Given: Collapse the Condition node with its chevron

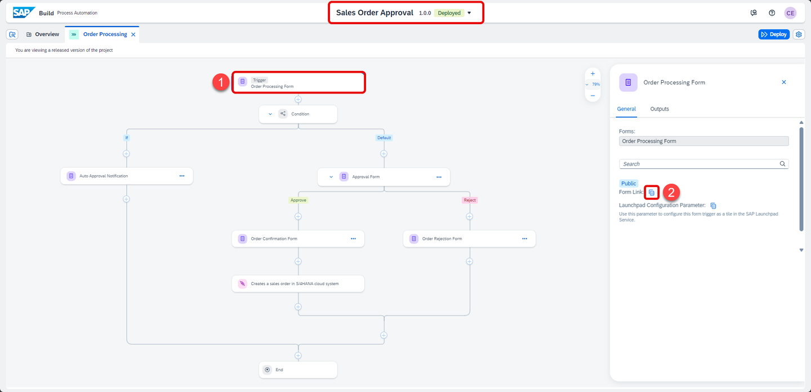Looking at the screenshot, I should [x=270, y=114].
